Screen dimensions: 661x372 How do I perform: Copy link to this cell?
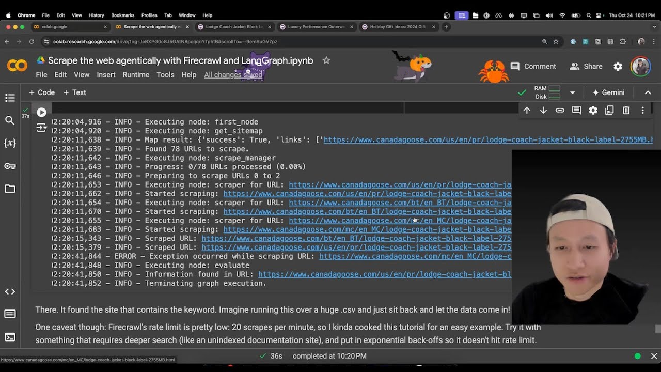(560, 110)
